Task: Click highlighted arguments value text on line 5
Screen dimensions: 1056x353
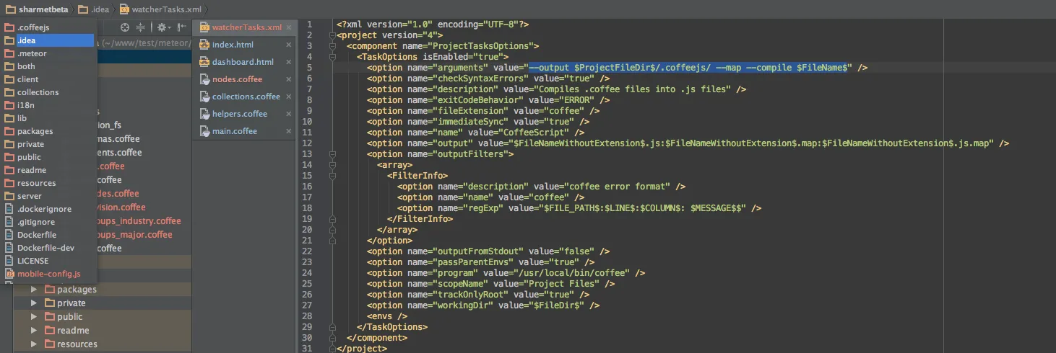Action: click(689, 68)
